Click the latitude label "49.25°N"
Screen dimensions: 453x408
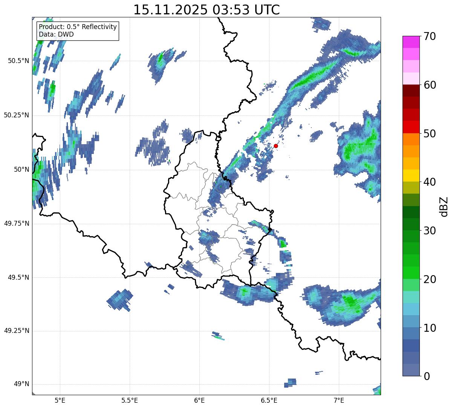coord(16,331)
